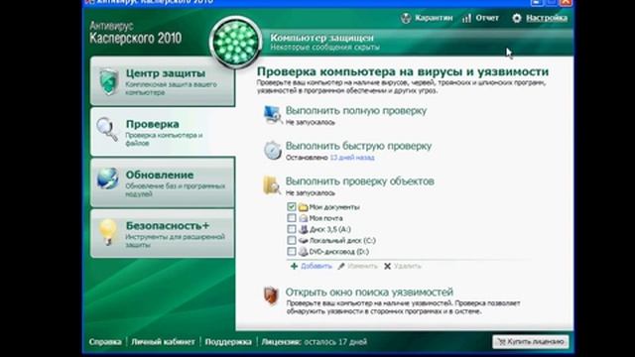Click the light bulb icon of Безопасность+
The image size is (635, 357).
click(108, 231)
